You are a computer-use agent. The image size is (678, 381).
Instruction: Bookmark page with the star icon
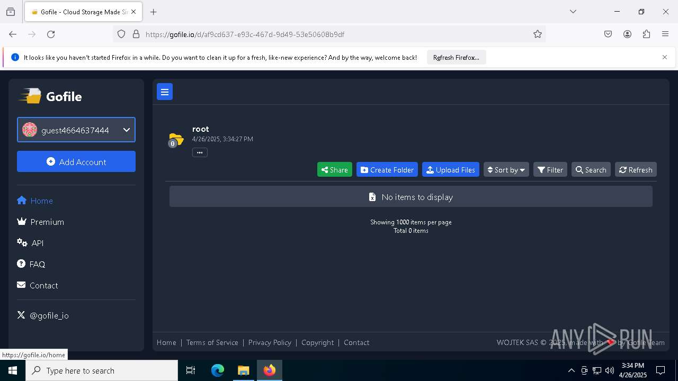tap(538, 34)
